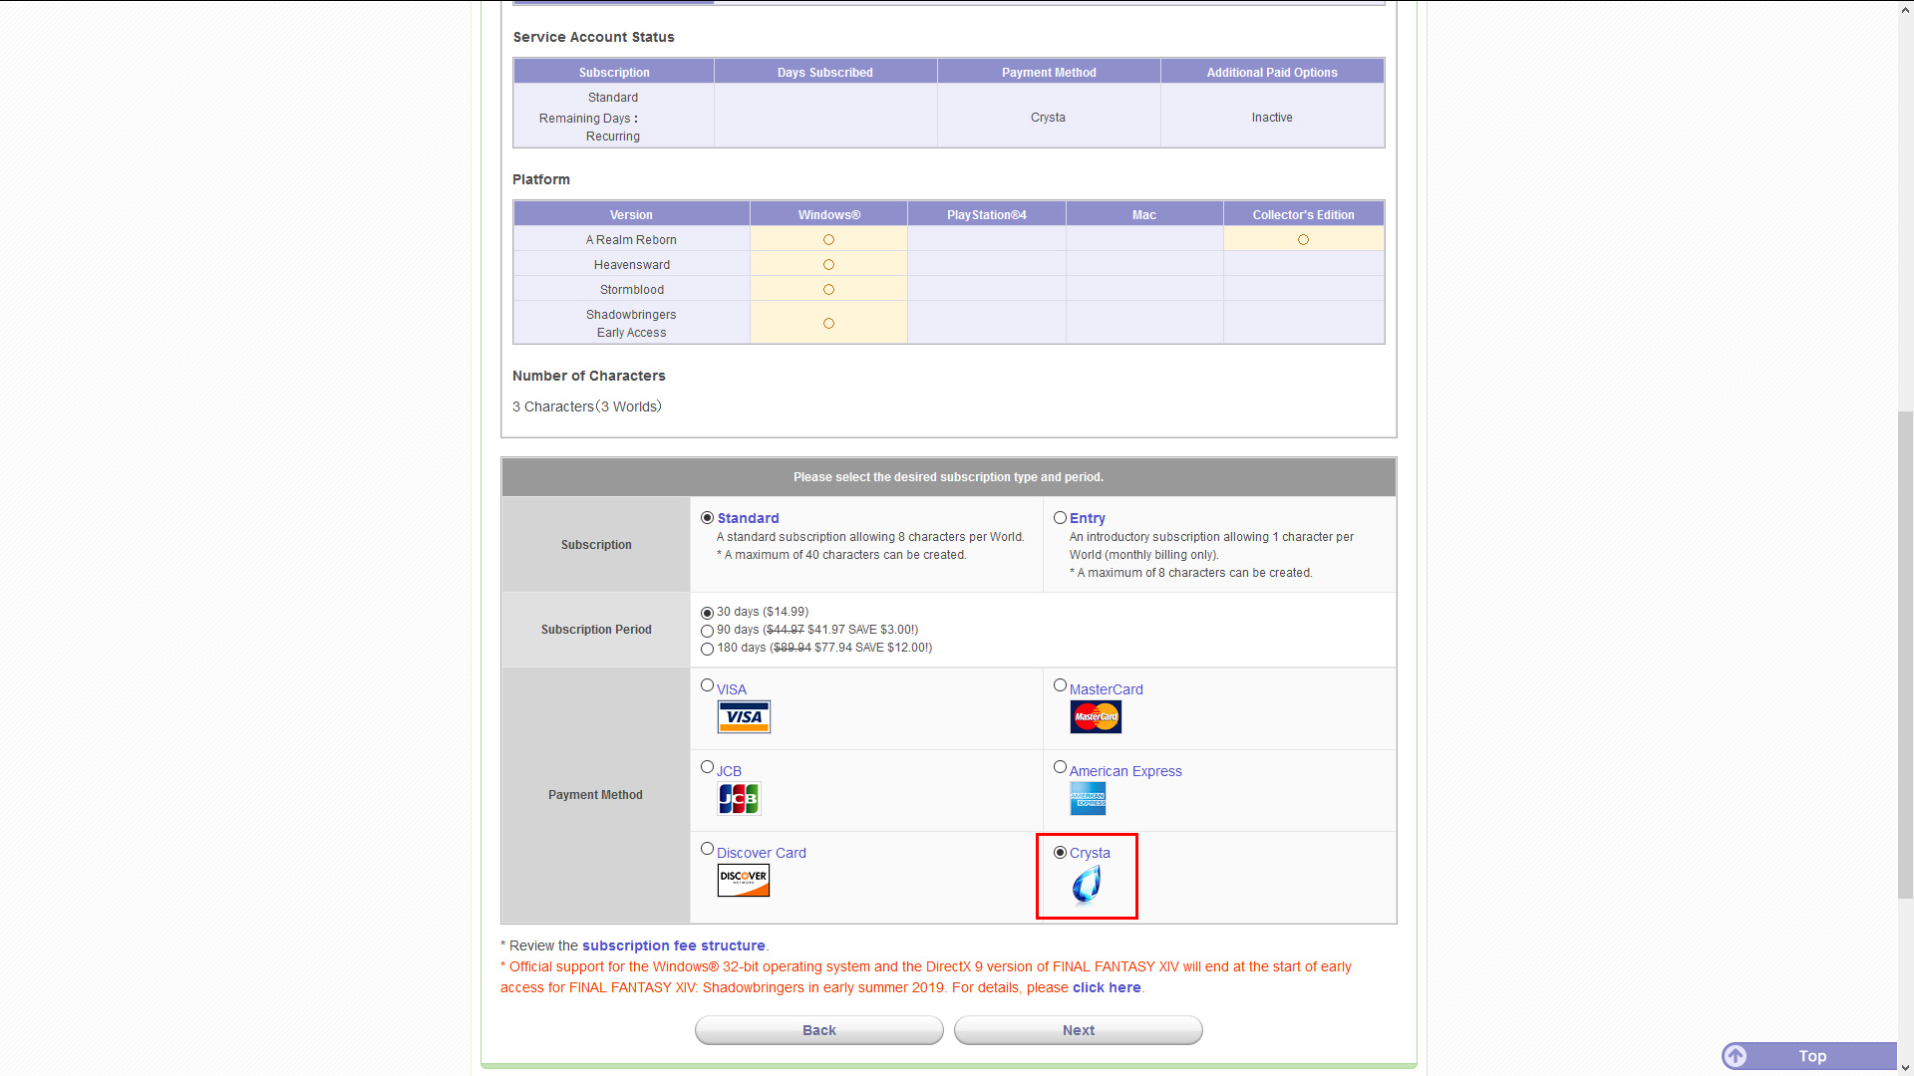1914x1076 pixels.
Task: Click the American Express text label
Action: click(1125, 771)
